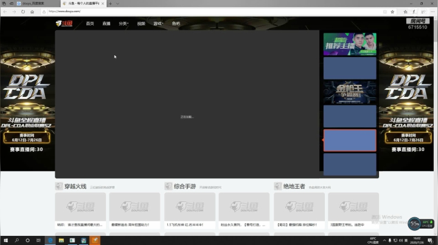Open a new tab with plus button
438x245 pixels.
[x=110, y=4]
